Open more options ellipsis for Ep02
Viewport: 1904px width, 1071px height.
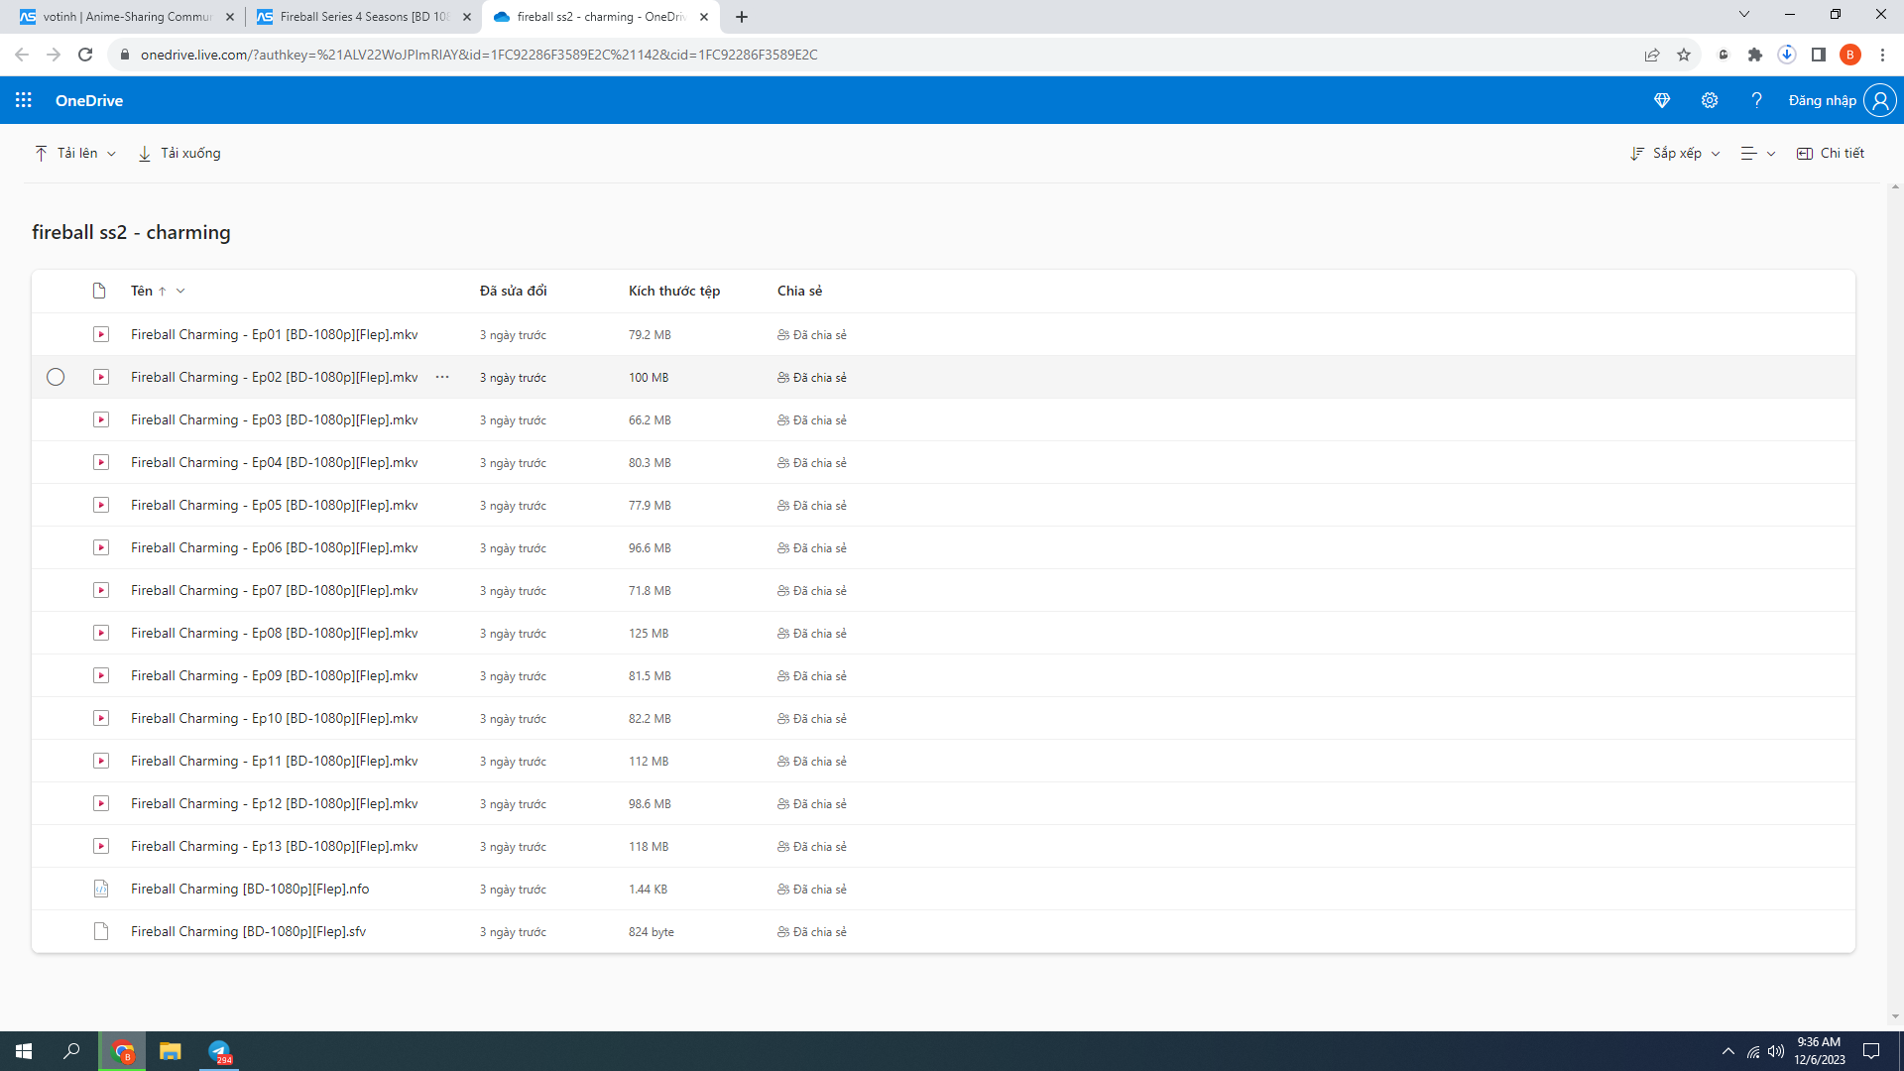point(442,378)
